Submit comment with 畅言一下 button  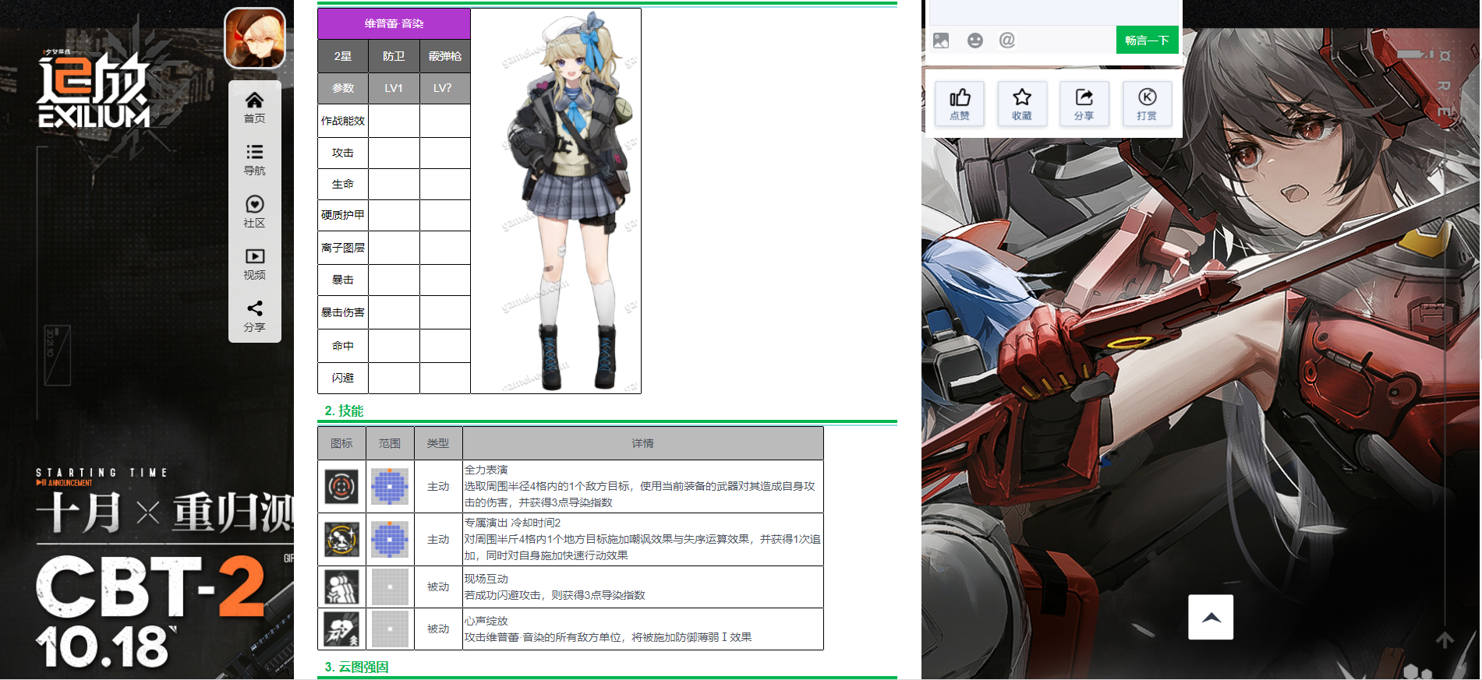1147,41
